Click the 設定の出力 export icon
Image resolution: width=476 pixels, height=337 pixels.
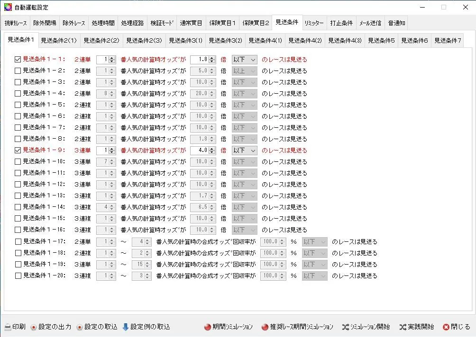pyautogui.click(x=33, y=328)
